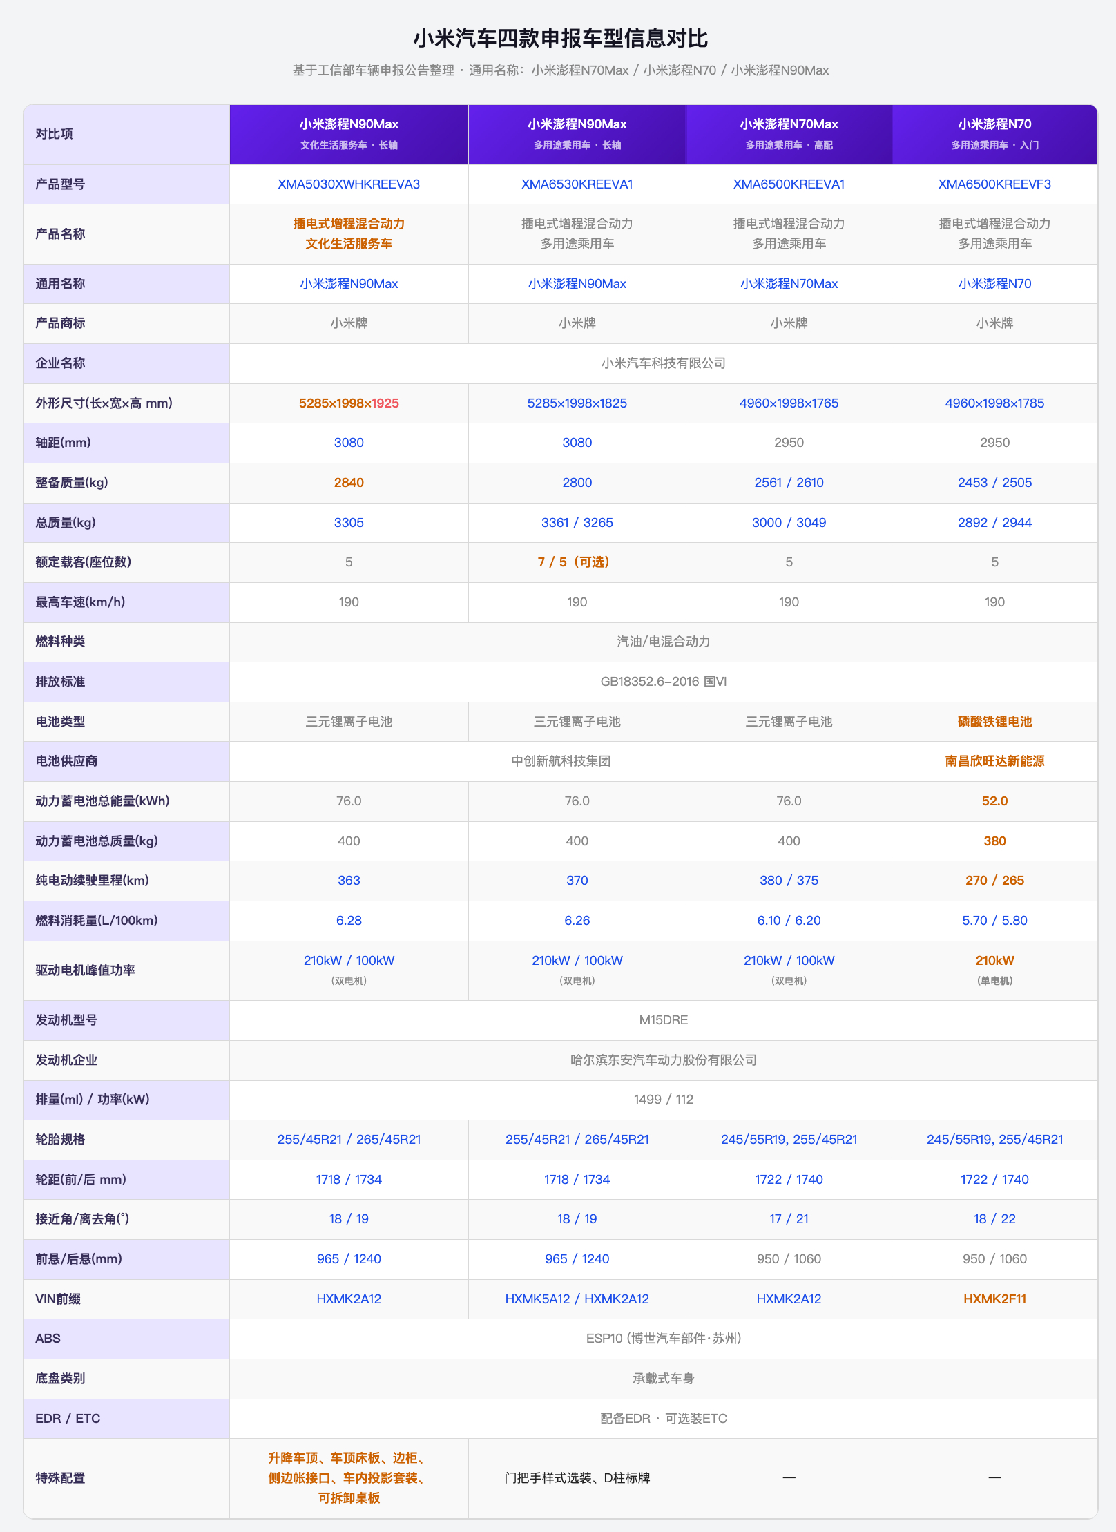The image size is (1116, 1532).
Task: Click fuel type 汽油/电混合动力
Action: (x=663, y=642)
